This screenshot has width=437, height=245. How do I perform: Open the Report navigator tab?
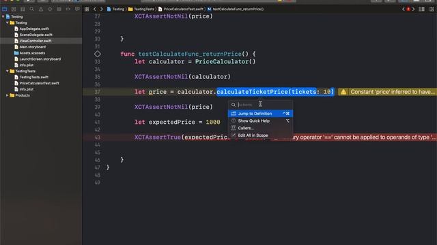tap(77, 9)
